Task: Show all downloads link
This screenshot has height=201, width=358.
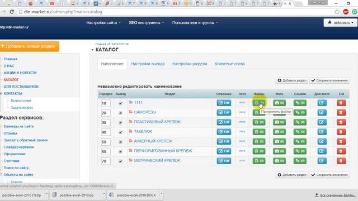Action: click(x=335, y=195)
